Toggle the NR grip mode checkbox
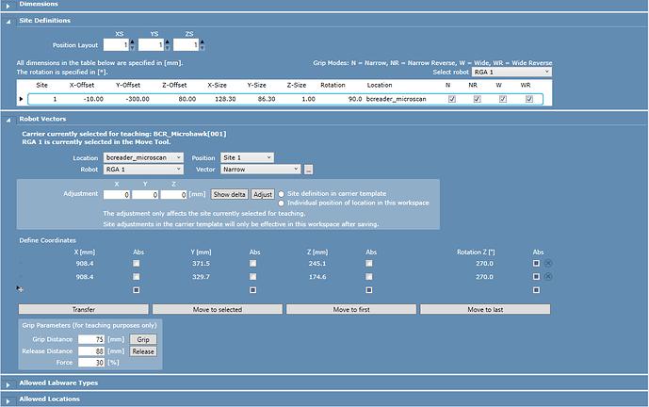This screenshot has width=649, height=407. 478,99
